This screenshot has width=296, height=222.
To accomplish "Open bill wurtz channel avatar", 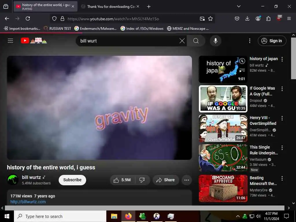I will 13,180.
